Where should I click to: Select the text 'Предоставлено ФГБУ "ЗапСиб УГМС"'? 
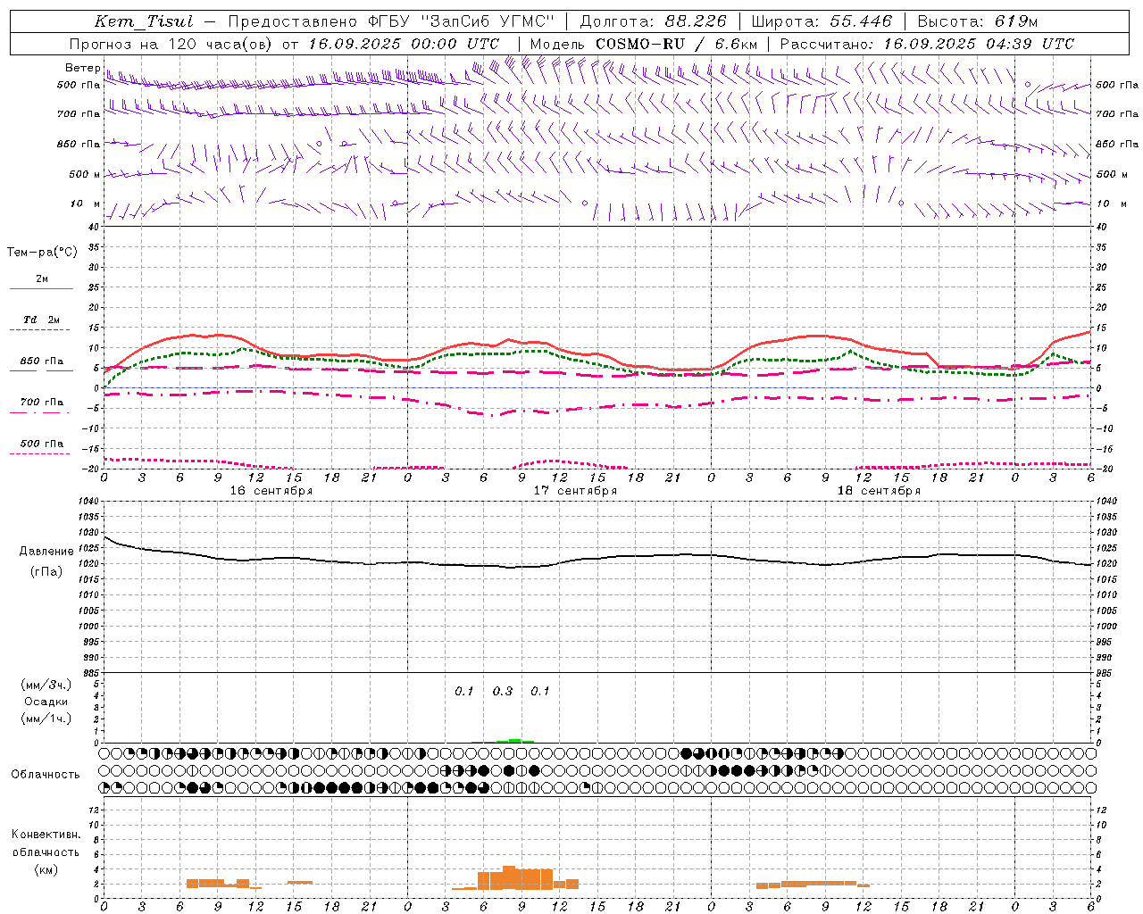391,21
